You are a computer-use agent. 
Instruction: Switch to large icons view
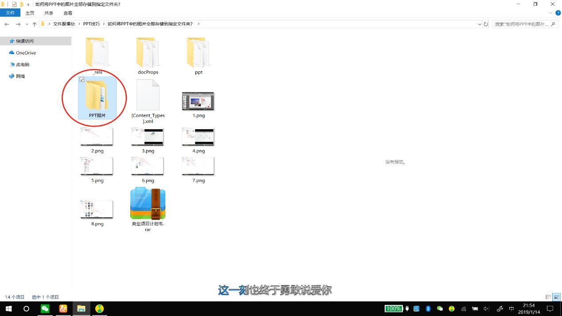pyautogui.click(x=555, y=297)
